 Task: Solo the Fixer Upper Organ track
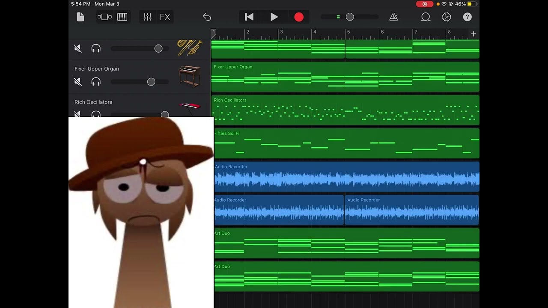96,82
